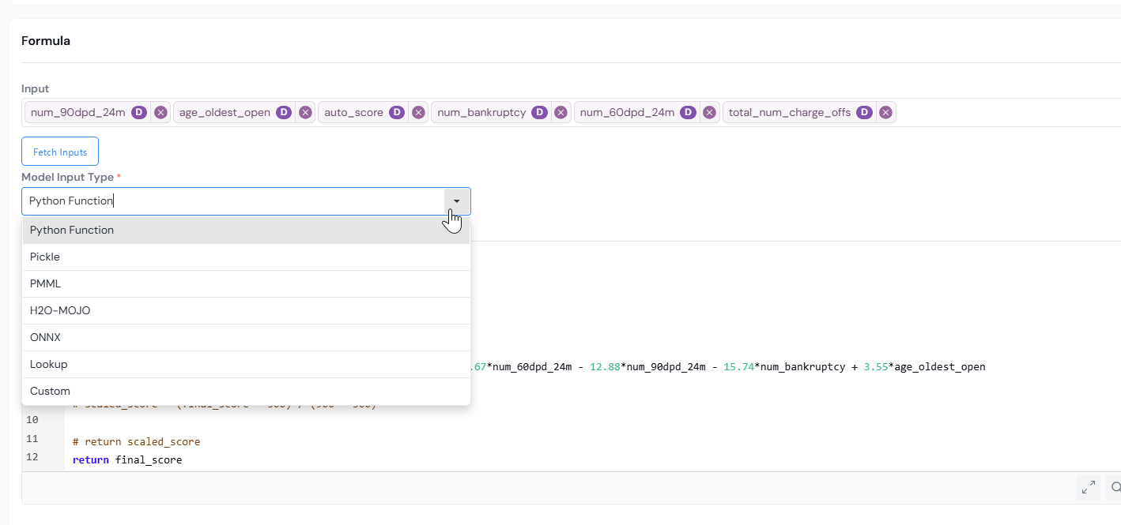Choose PMML from the dropdown list
This screenshot has width=1121, height=525.
coord(246,284)
